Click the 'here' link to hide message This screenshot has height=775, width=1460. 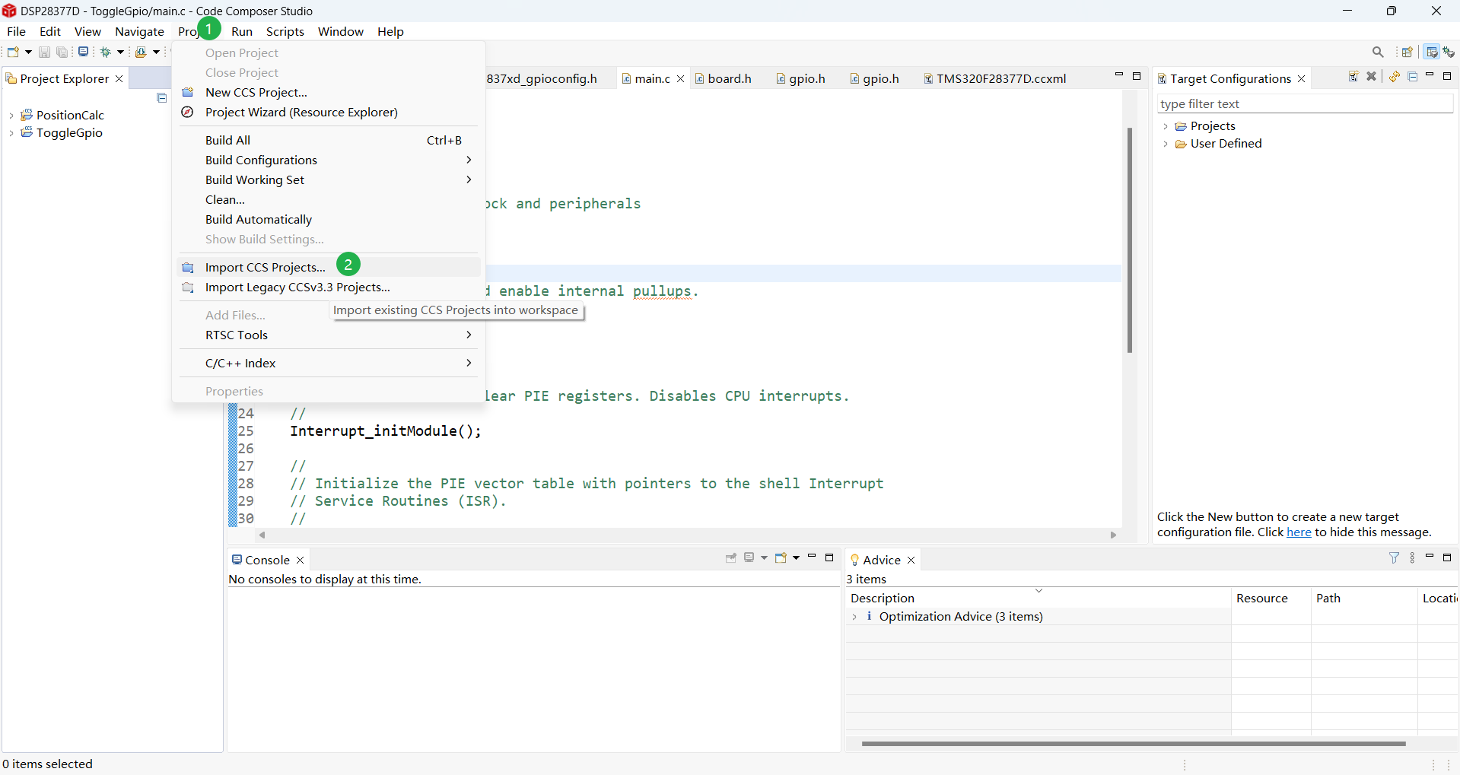[x=1298, y=532]
